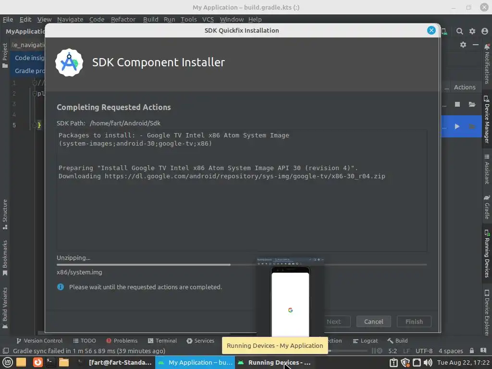This screenshot has width=492, height=369.
Task: Open the line separator LF selector
Action: [406, 351]
